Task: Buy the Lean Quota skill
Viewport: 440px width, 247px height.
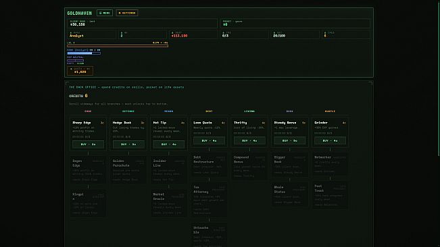Action: pos(209,140)
